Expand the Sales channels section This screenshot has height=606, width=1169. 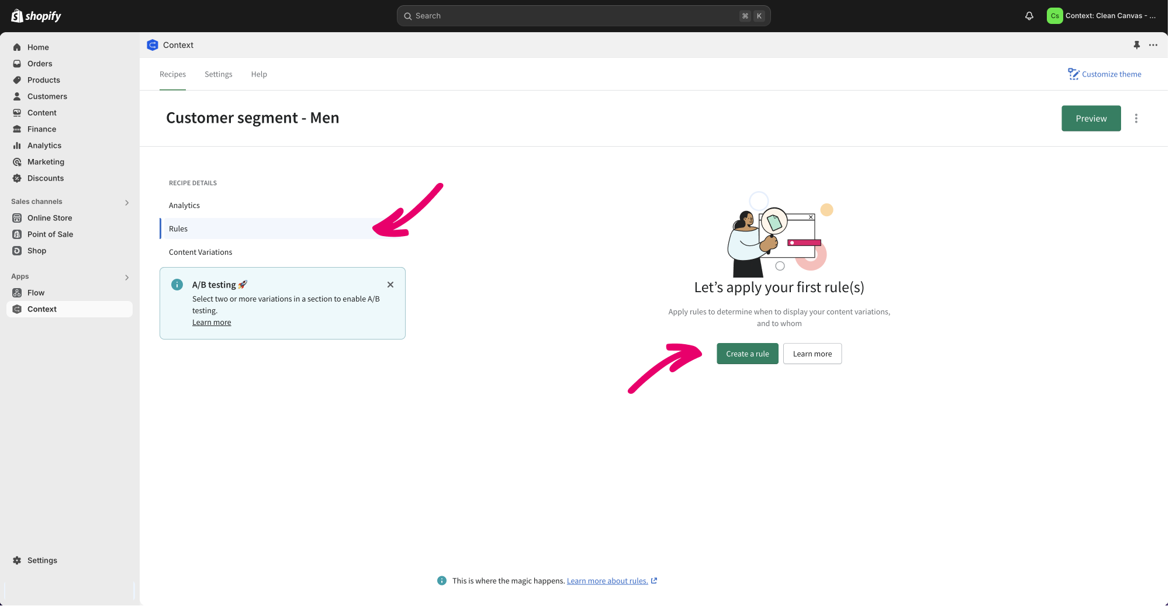pyautogui.click(x=126, y=202)
